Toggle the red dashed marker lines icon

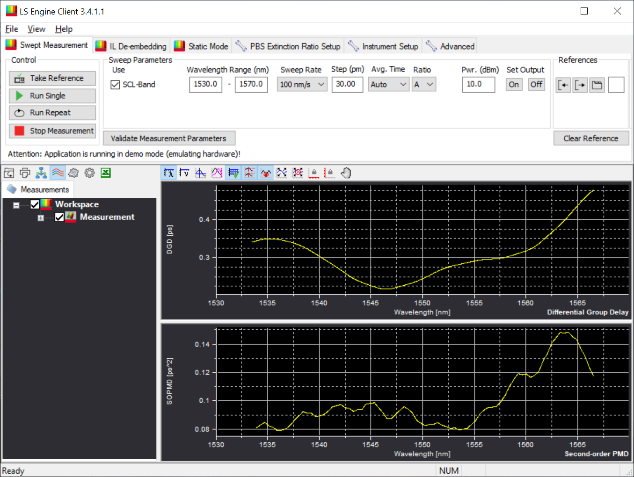[249, 173]
